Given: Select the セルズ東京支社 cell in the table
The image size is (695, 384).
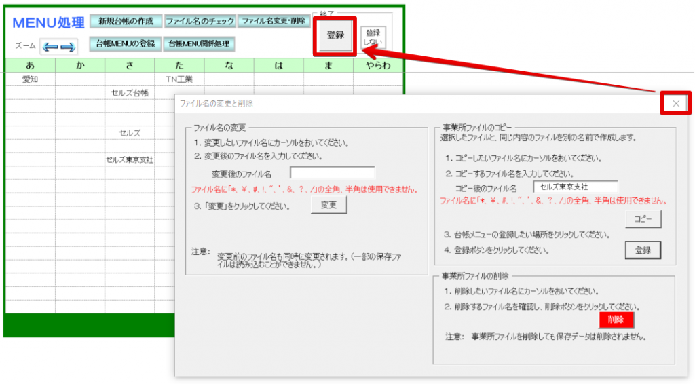Looking at the screenshot, I should [130, 160].
